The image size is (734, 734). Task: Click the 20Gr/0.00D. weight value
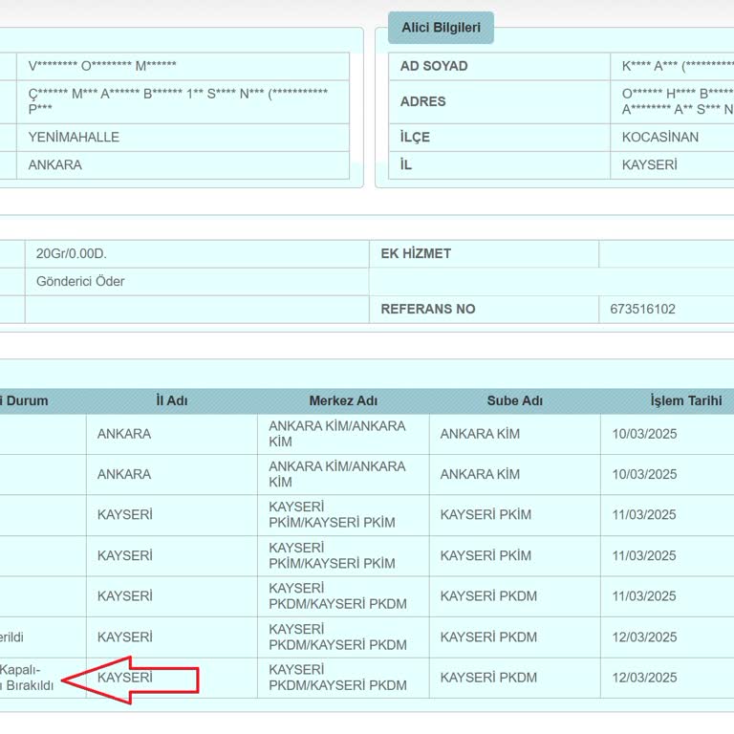point(72,253)
